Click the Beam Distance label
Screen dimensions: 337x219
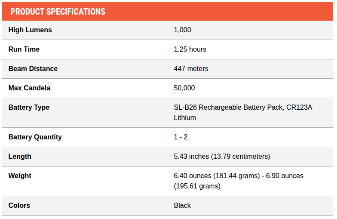33,69
